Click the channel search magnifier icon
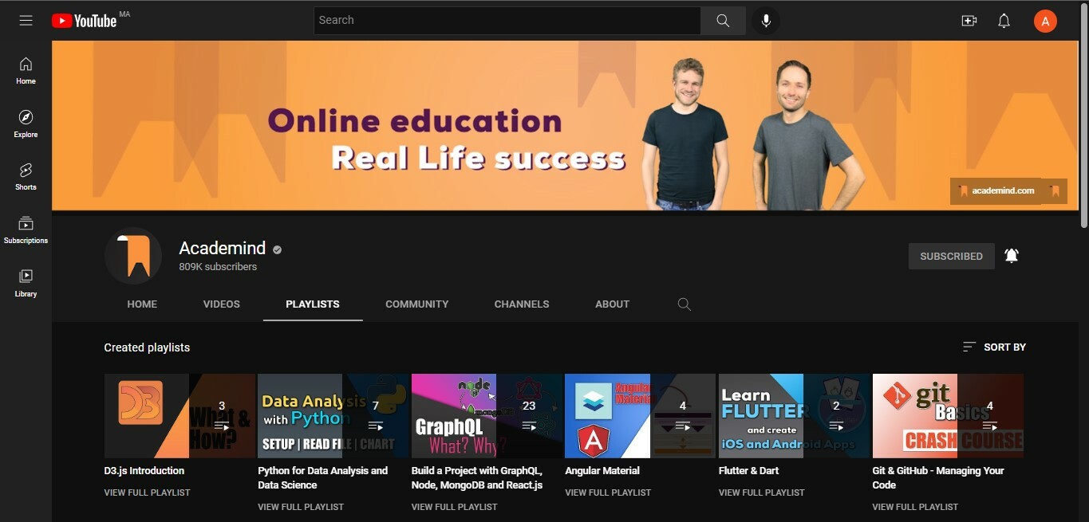This screenshot has height=522, width=1089. [x=684, y=304]
